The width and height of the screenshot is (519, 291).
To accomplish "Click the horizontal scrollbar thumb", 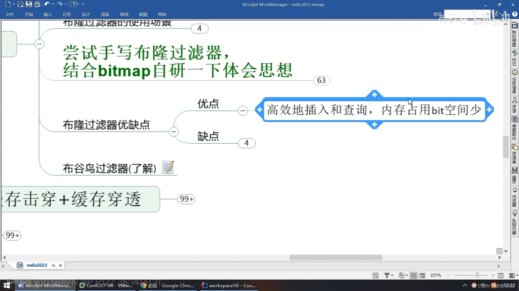I will coord(336,258).
